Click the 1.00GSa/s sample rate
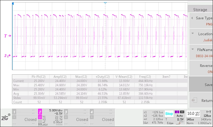 (x=204, y=123)
